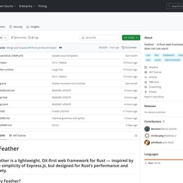Screen dimensions: 183x183
Task: Click the magnifier icon in Go to file
Action: pos(83,38)
